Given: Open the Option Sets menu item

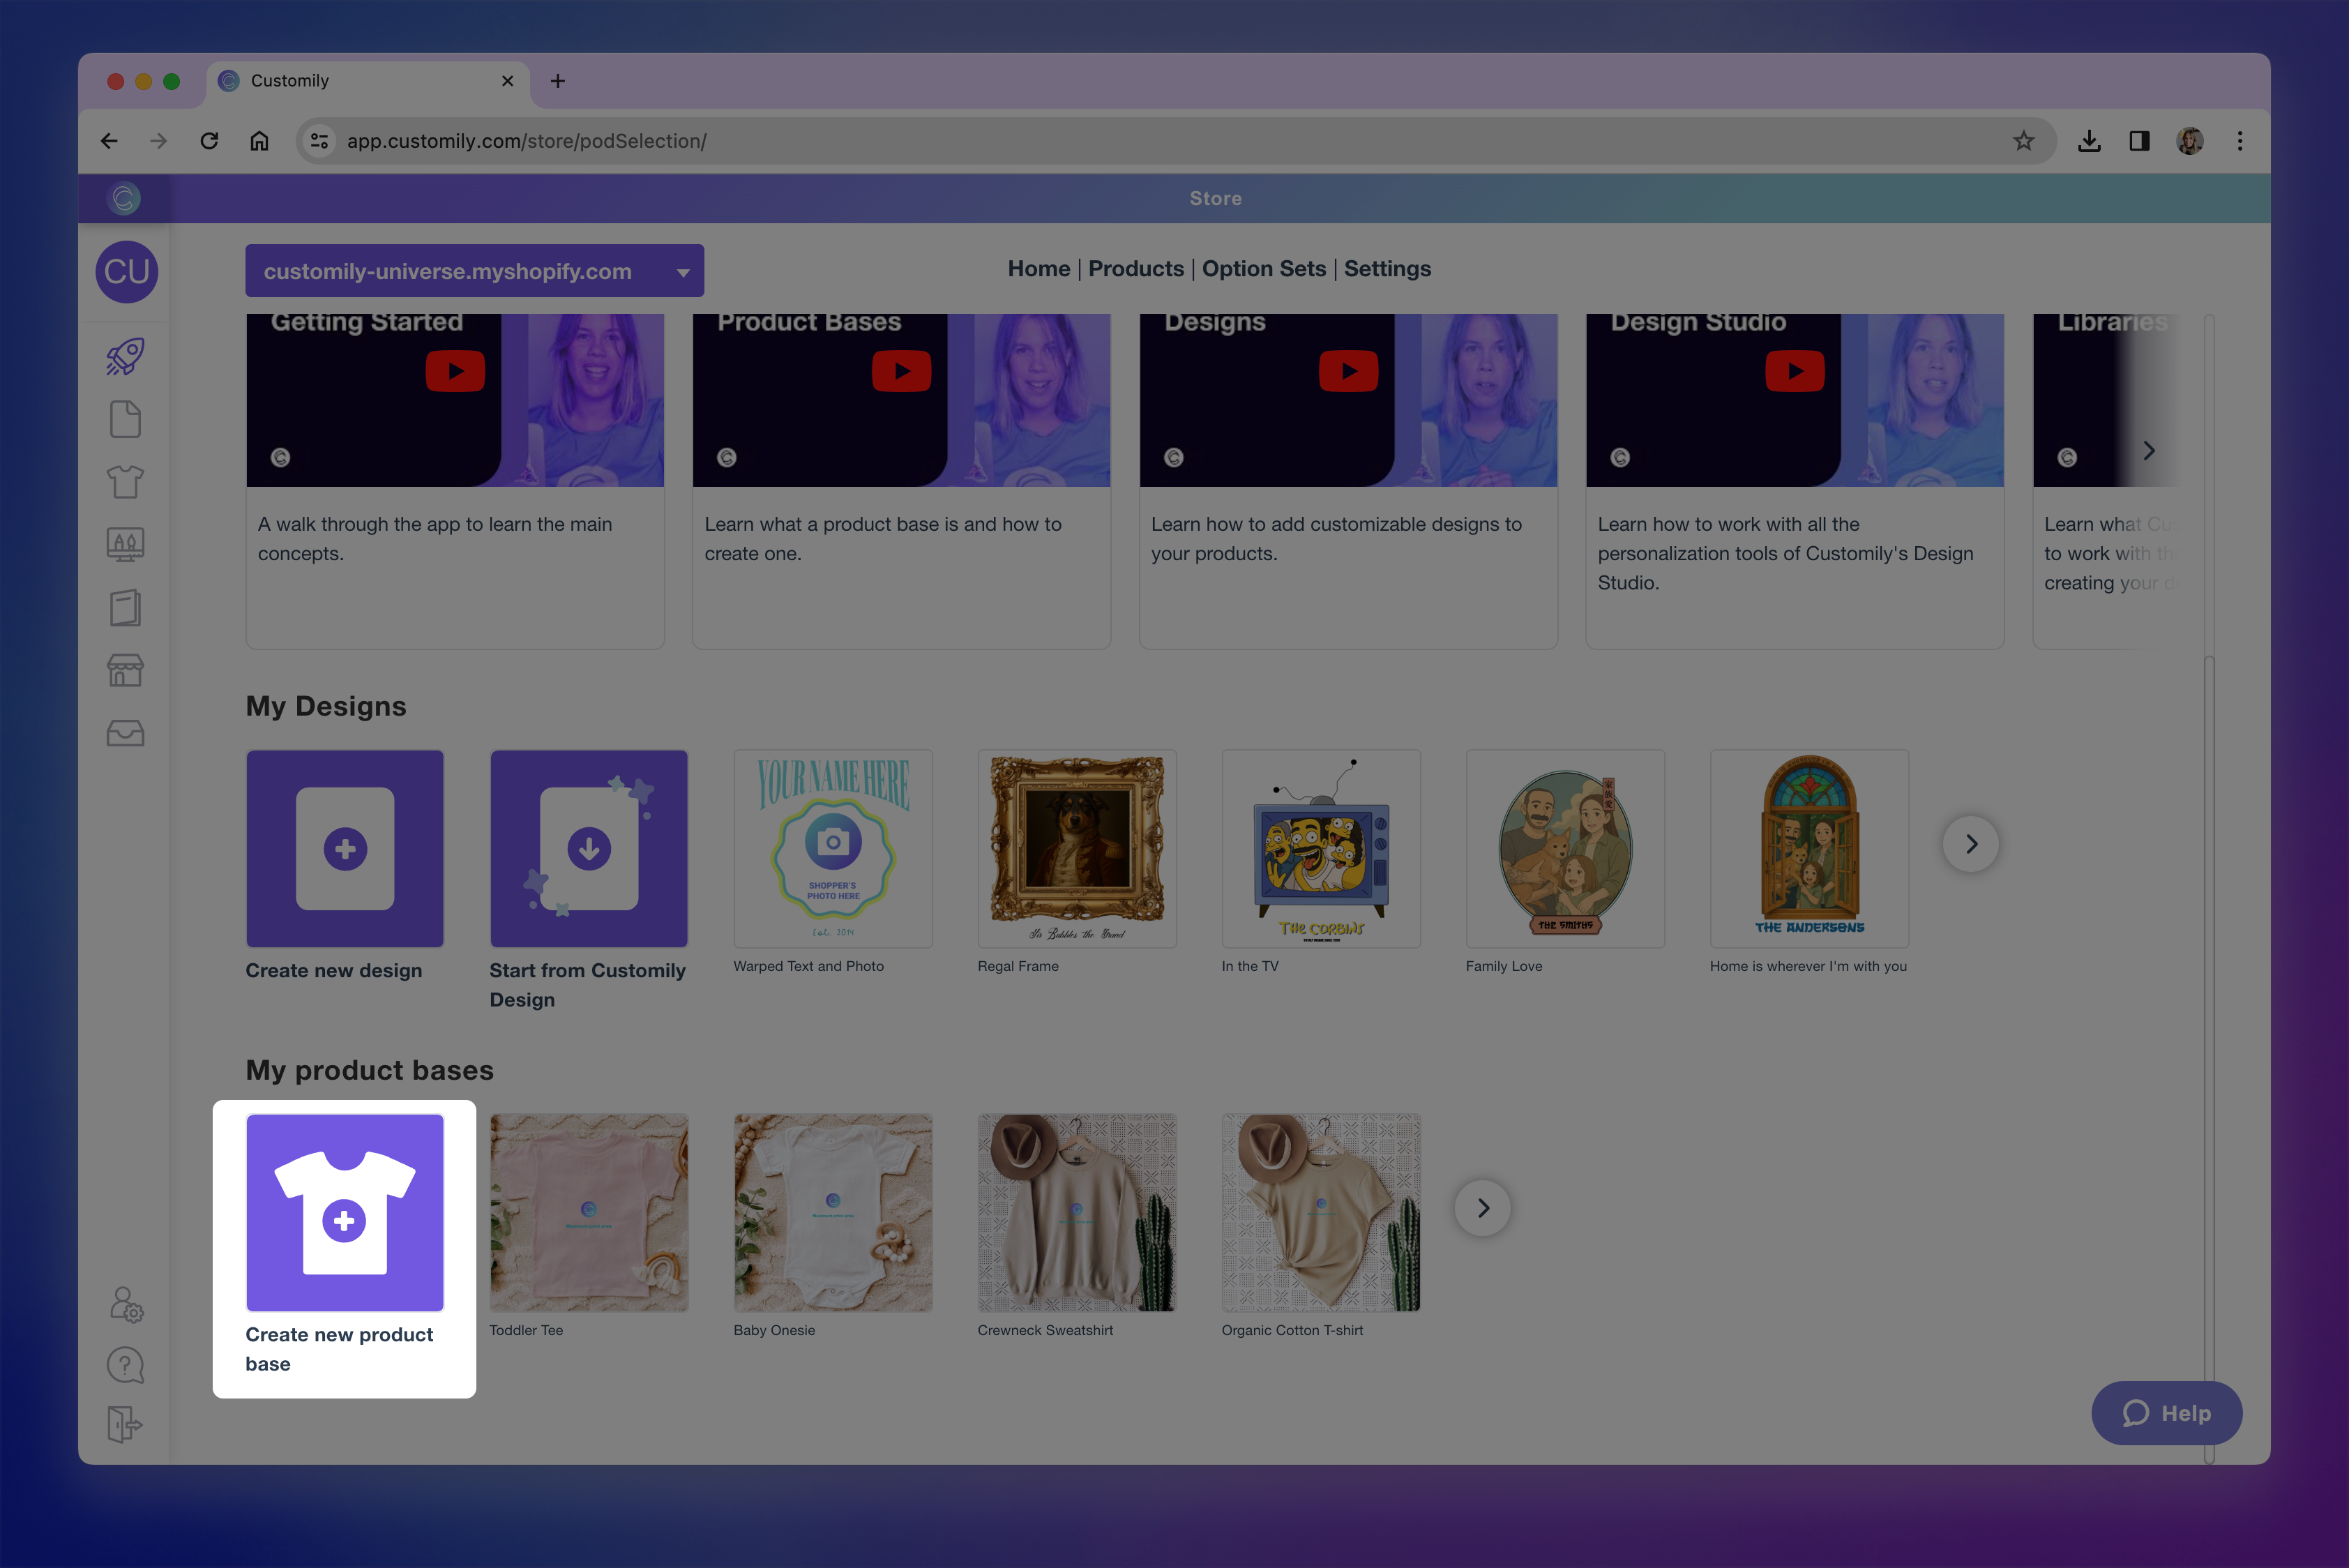Looking at the screenshot, I should (1263, 268).
